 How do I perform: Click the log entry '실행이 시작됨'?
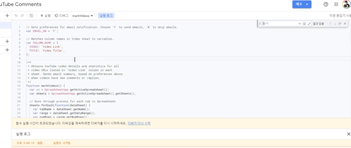pos(62,143)
